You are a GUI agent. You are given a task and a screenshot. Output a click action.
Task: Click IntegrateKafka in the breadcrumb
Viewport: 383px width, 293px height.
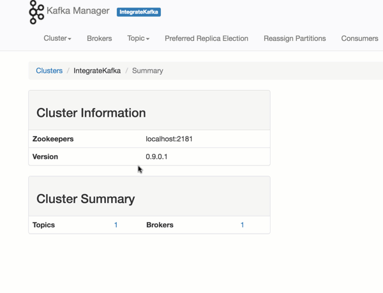(97, 71)
